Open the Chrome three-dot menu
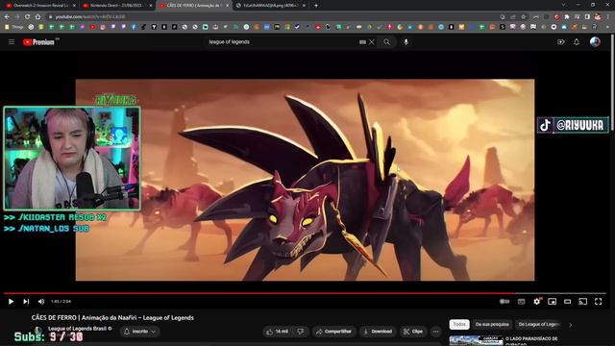 pos(608,16)
